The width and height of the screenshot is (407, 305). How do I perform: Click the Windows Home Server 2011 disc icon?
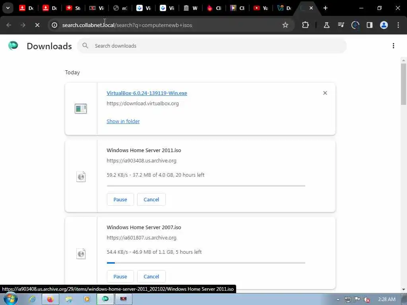pos(81,177)
